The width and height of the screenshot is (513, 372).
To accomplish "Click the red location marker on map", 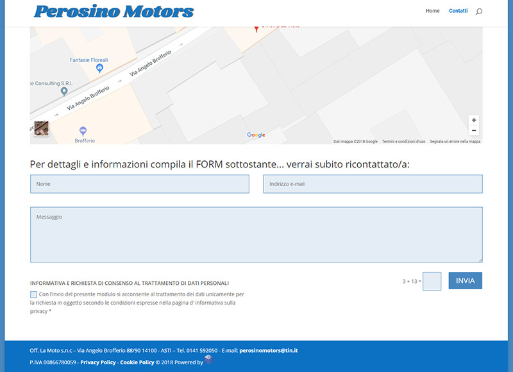I will [x=256, y=29].
